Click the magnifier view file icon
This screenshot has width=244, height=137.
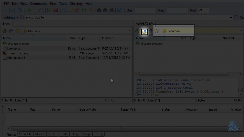[x=64, y=10]
